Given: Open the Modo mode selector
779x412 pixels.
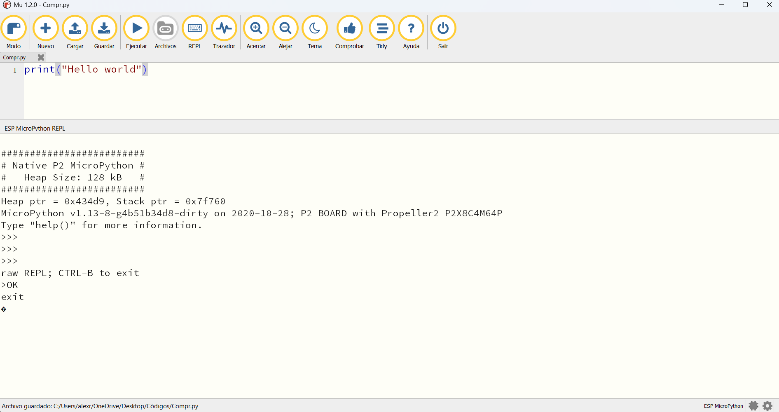Looking at the screenshot, I should tap(14, 32).
